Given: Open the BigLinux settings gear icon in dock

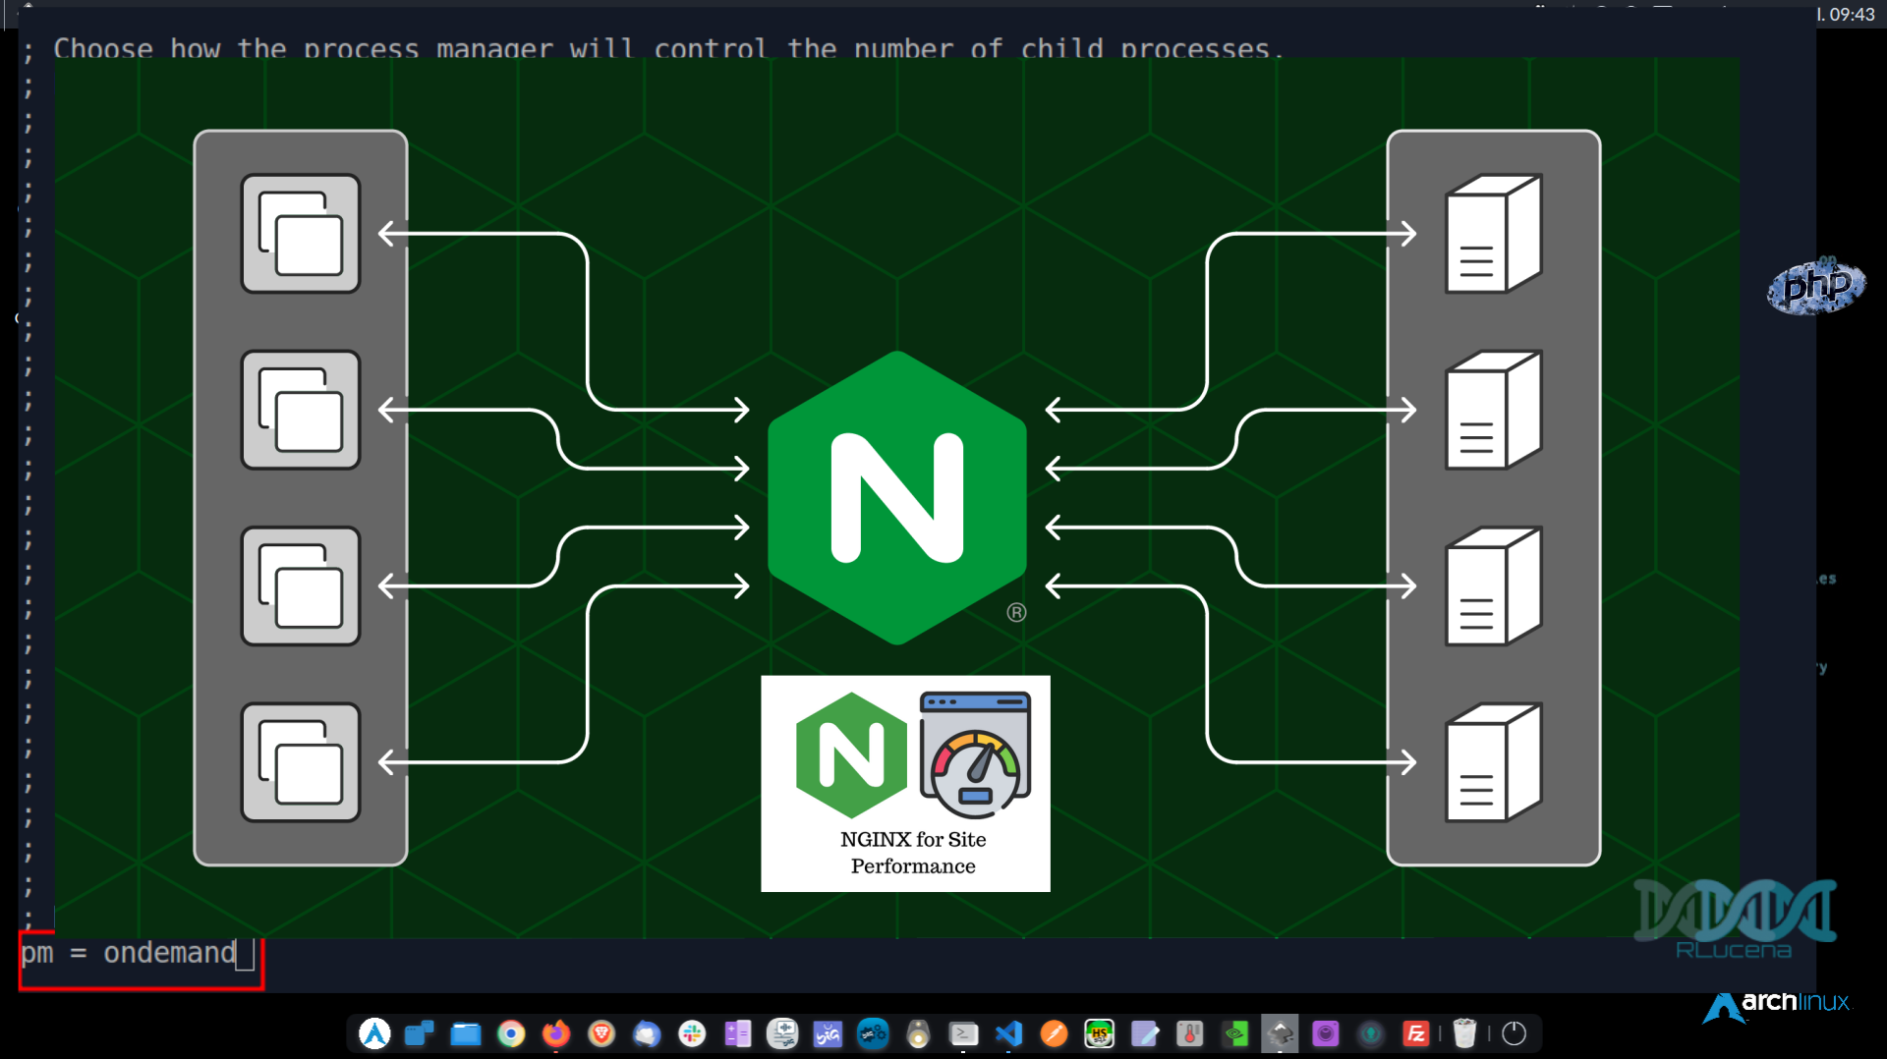Looking at the screenshot, I should (873, 1033).
